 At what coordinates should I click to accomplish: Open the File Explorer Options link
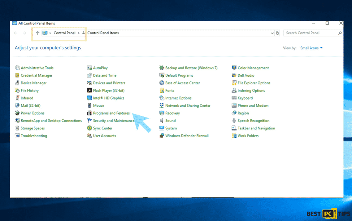[x=254, y=83]
